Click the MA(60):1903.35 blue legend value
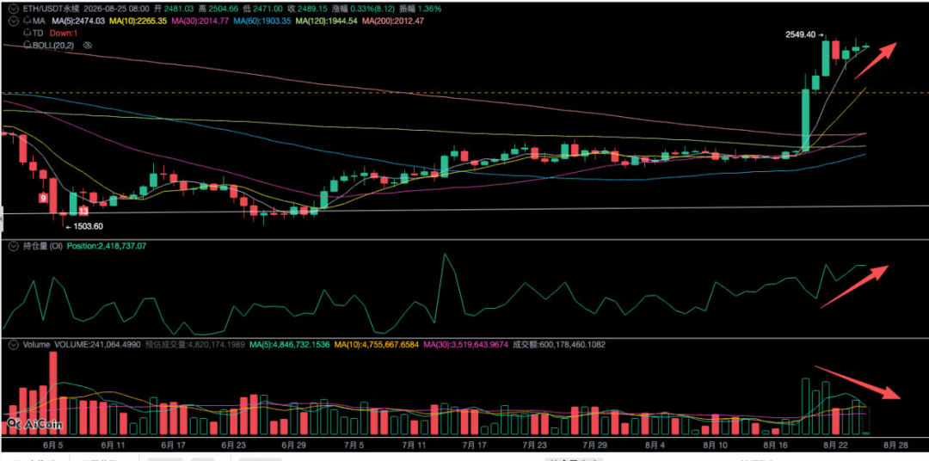This screenshot has height=461, width=929. pyautogui.click(x=261, y=21)
